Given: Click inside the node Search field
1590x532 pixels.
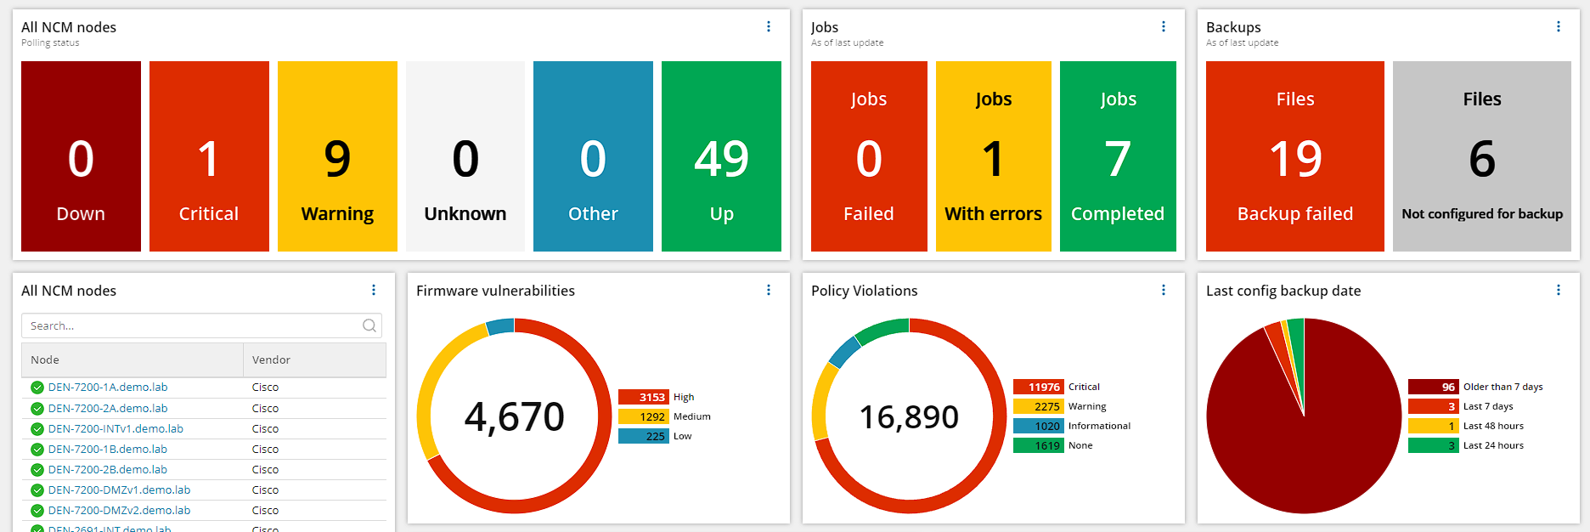Looking at the screenshot, I should point(194,325).
